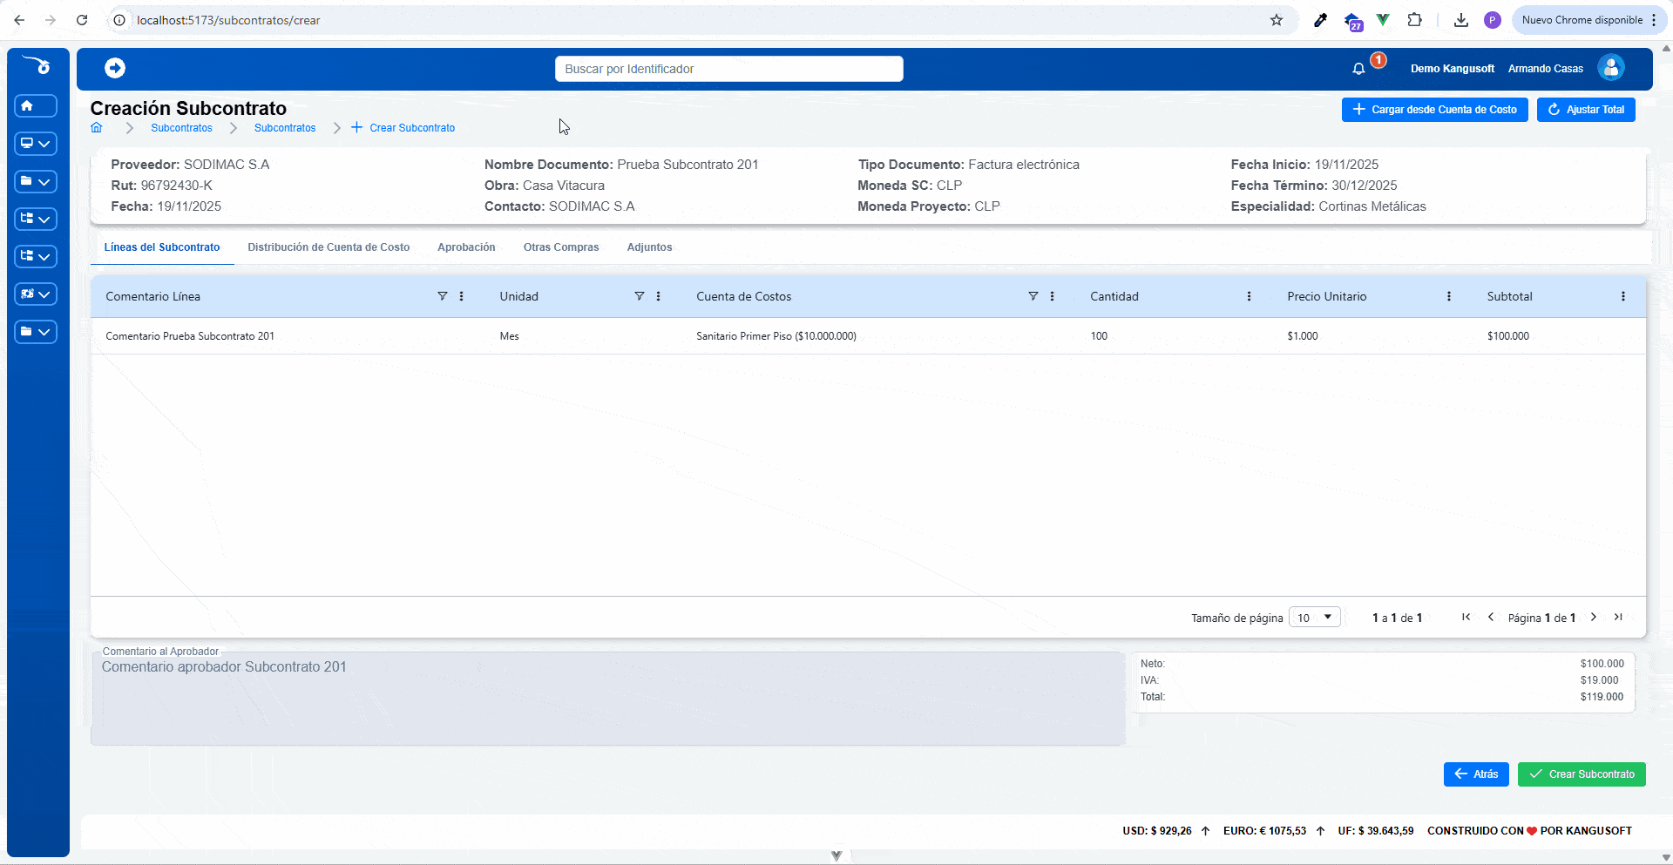Click Cargar desde Cuenta de Costo button
Screen dimensions: 1673x865
pyautogui.click(x=1434, y=110)
